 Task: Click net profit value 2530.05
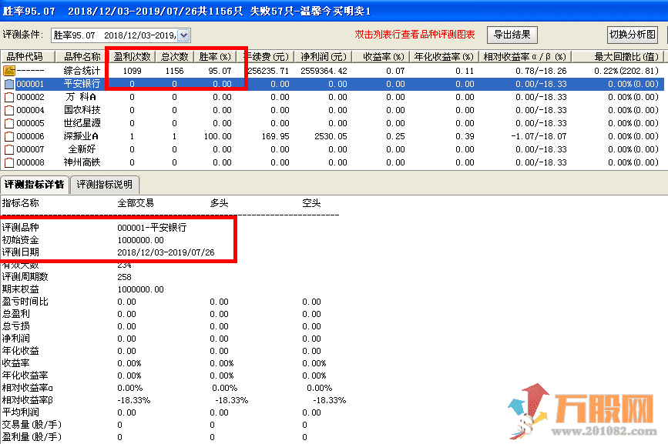[x=331, y=136]
